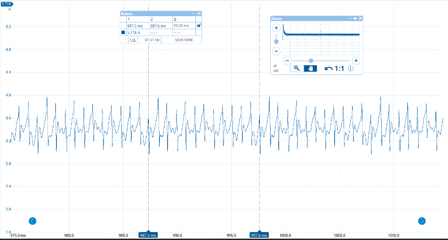Image resolution: width=448 pixels, height=240 pixels.
Task: Click the horizontal zoom slider handle
Action: tap(311, 61)
